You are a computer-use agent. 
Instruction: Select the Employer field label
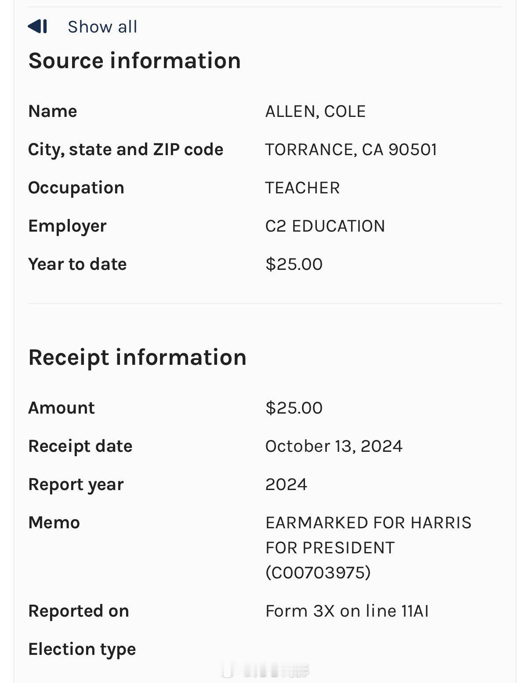(x=67, y=226)
